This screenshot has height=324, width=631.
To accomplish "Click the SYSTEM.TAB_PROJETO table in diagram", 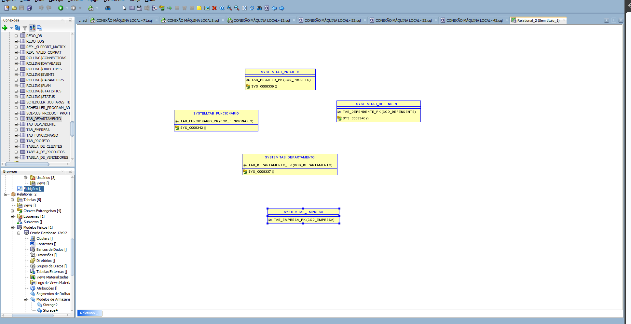I will coord(280,72).
